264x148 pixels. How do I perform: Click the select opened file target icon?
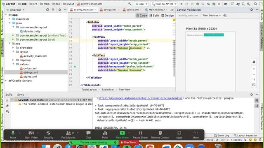tap(48, 10)
